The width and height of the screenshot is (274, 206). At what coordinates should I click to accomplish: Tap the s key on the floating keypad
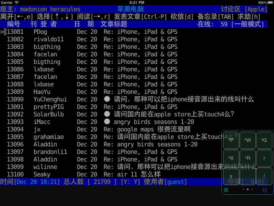click(x=231, y=176)
